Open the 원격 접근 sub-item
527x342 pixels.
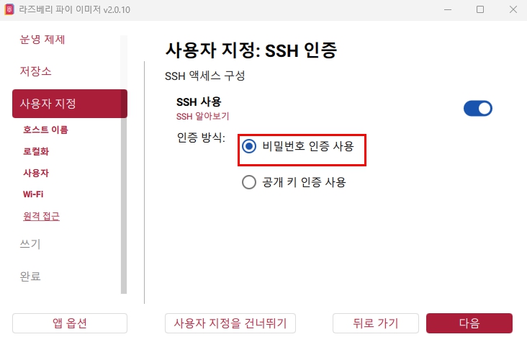(x=41, y=216)
